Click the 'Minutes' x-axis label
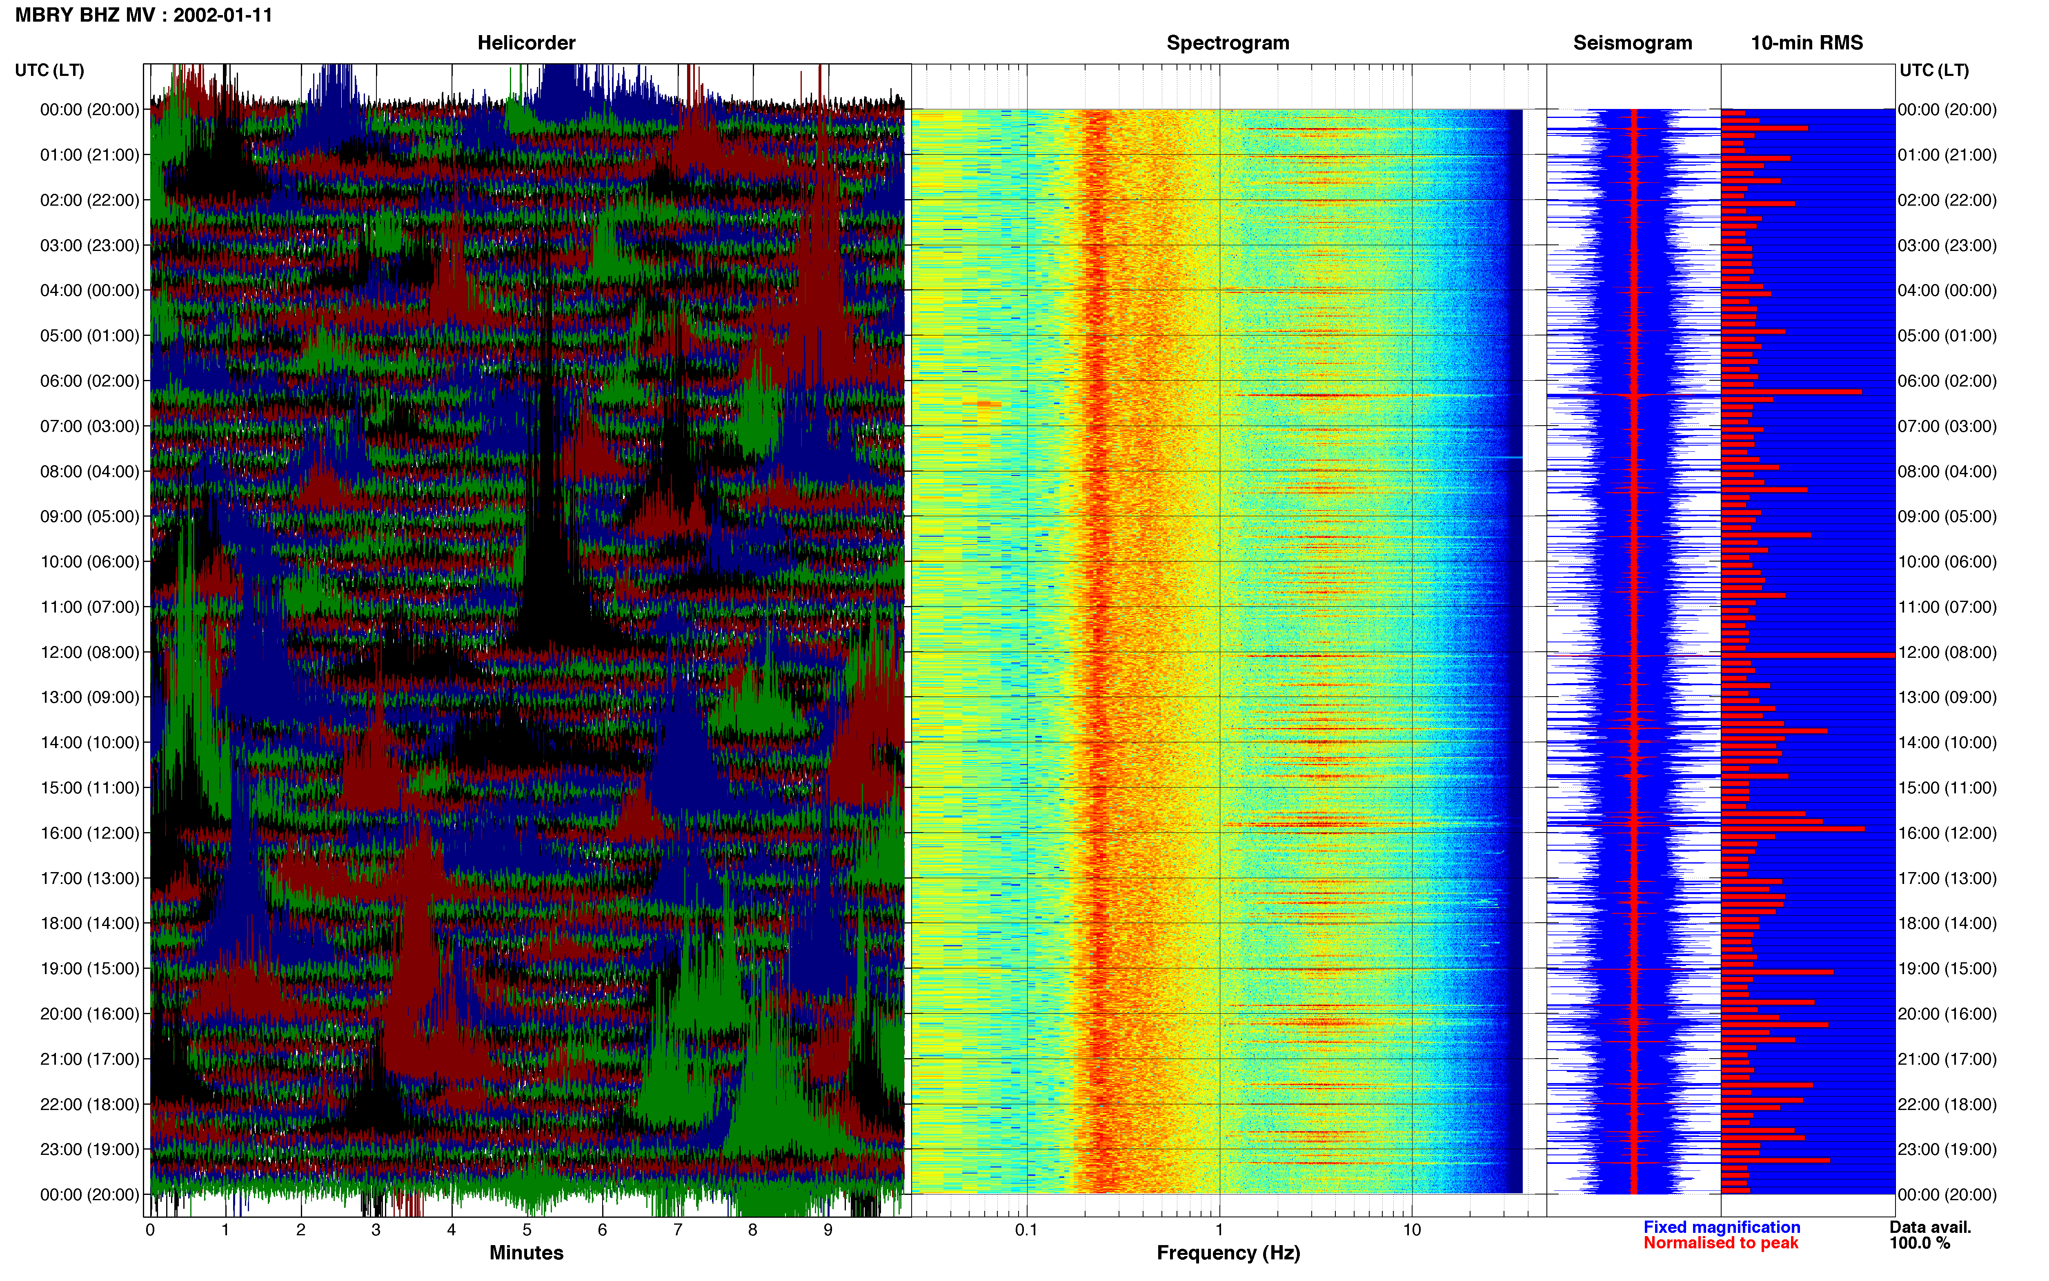 (x=526, y=1252)
